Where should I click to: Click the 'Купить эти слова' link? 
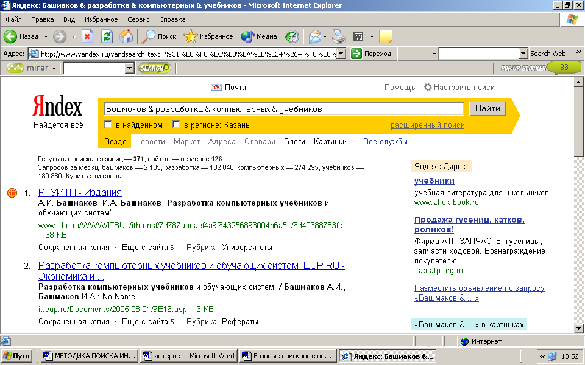94,176
